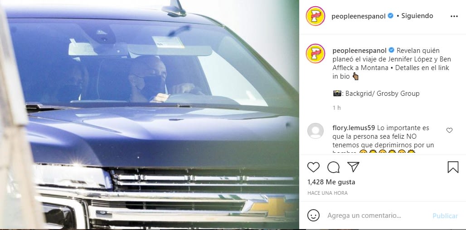This screenshot has width=466, height=230.
Task: Open the flory.lemus59 commenter profile link
Action: (354, 128)
